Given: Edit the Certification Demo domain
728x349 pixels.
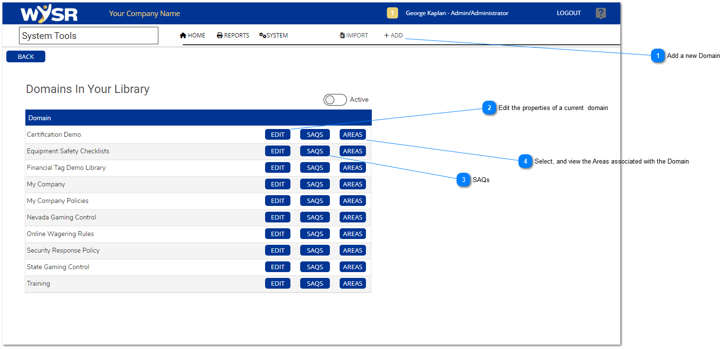Looking at the screenshot, I should [x=277, y=134].
